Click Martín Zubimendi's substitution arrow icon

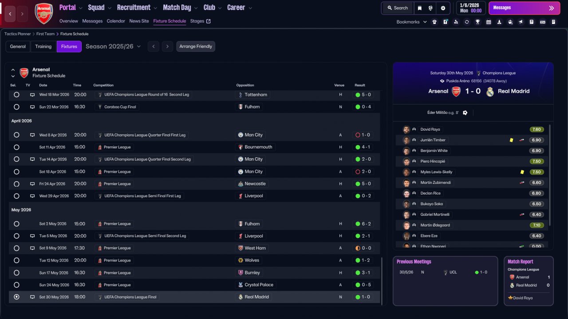[x=522, y=183]
